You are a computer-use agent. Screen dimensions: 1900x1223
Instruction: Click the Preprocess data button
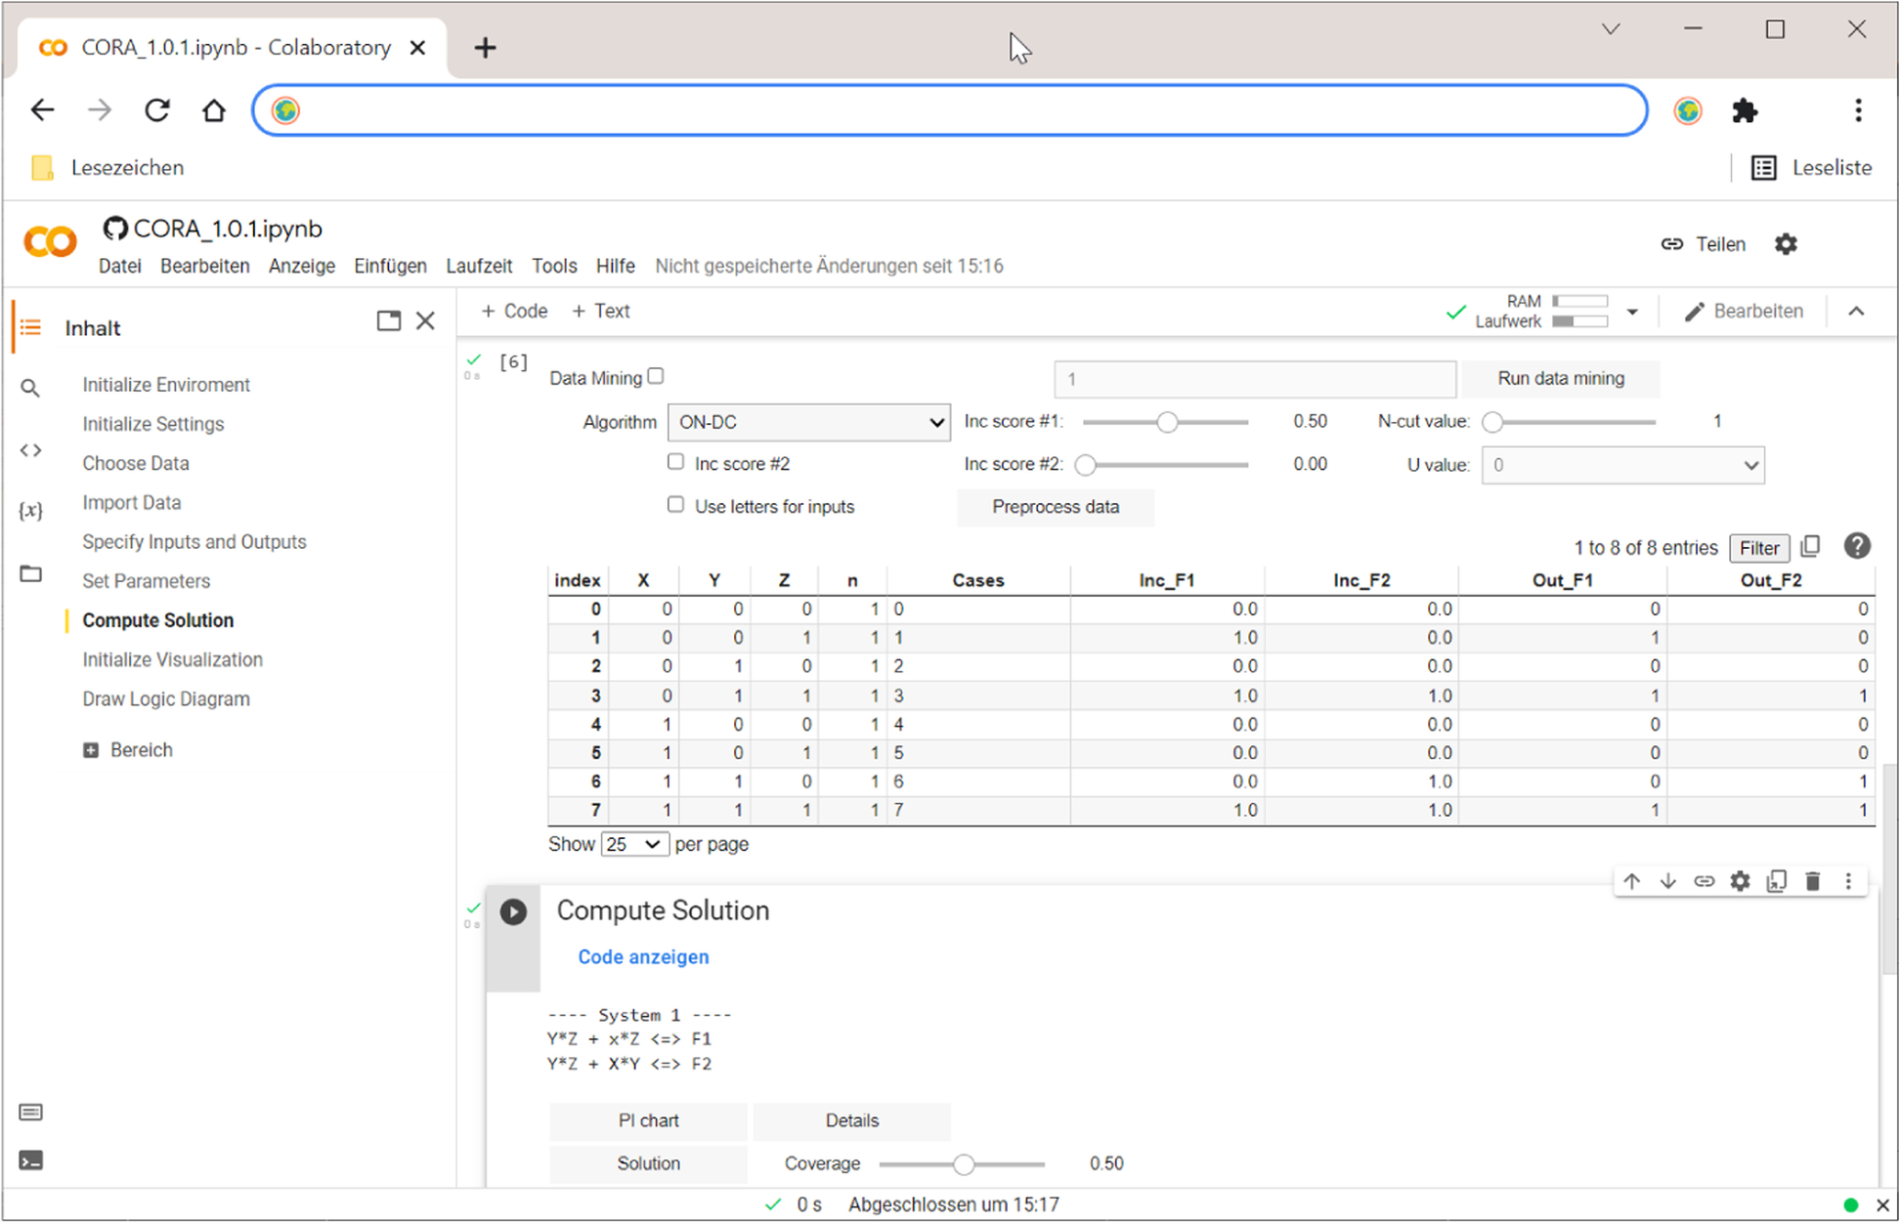(x=1056, y=507)
